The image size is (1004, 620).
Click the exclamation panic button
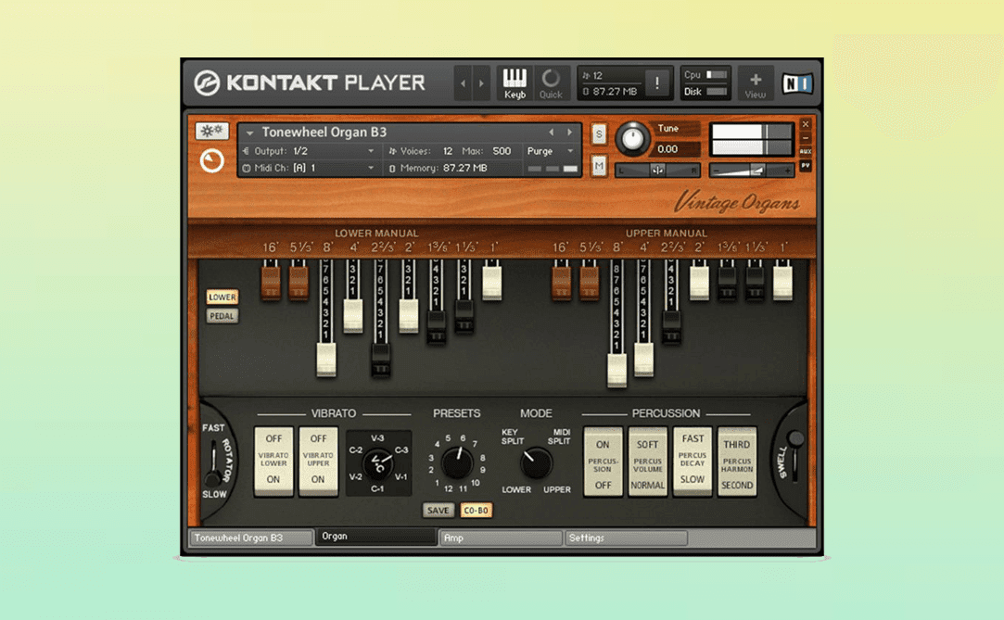tap(657, 82)
